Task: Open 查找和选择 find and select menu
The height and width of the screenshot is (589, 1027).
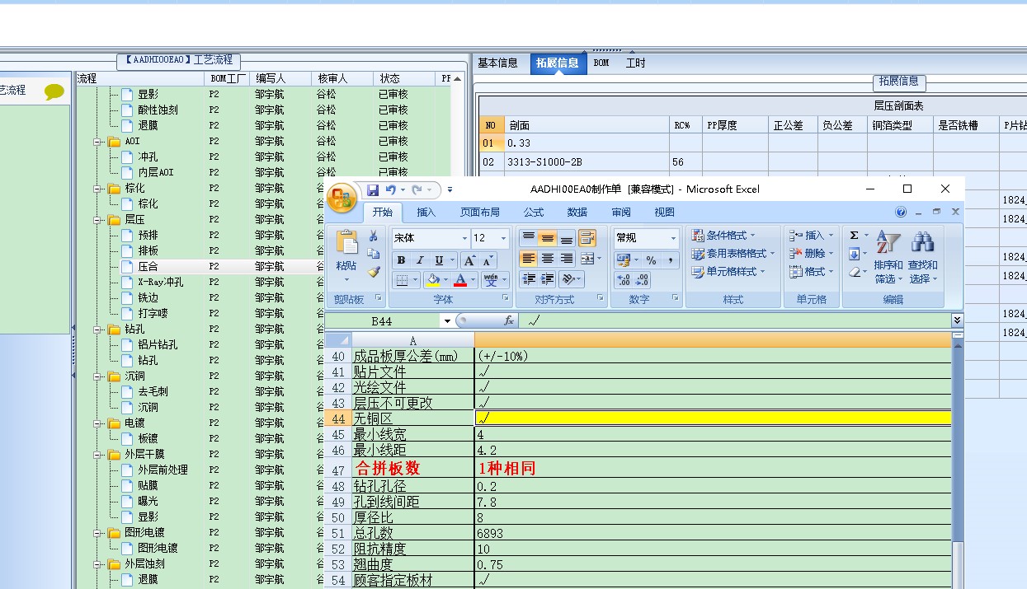Action: (923, 257)
